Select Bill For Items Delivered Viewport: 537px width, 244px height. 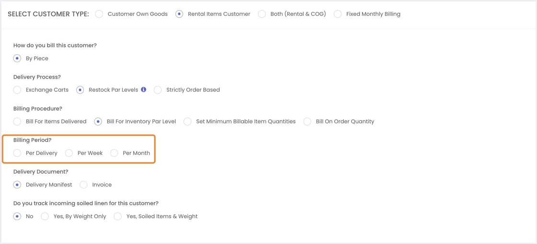[17, 122]
